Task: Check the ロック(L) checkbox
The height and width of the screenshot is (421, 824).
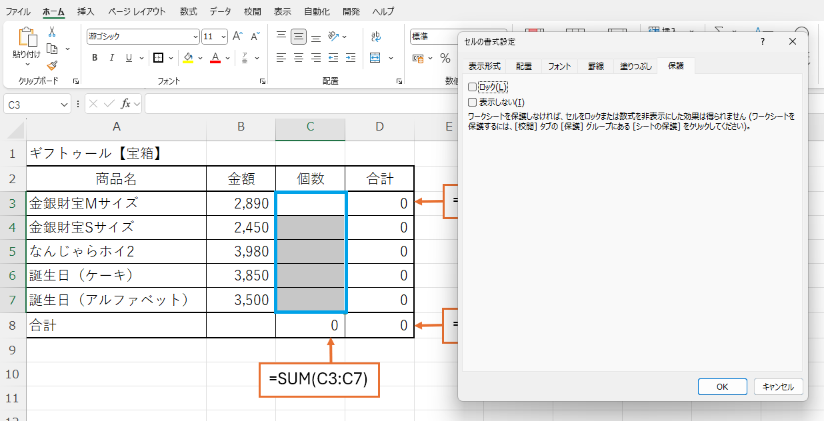Action: [472, 87]
